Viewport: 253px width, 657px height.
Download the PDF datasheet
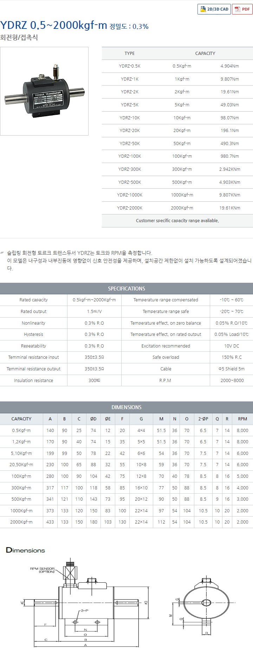242,9
